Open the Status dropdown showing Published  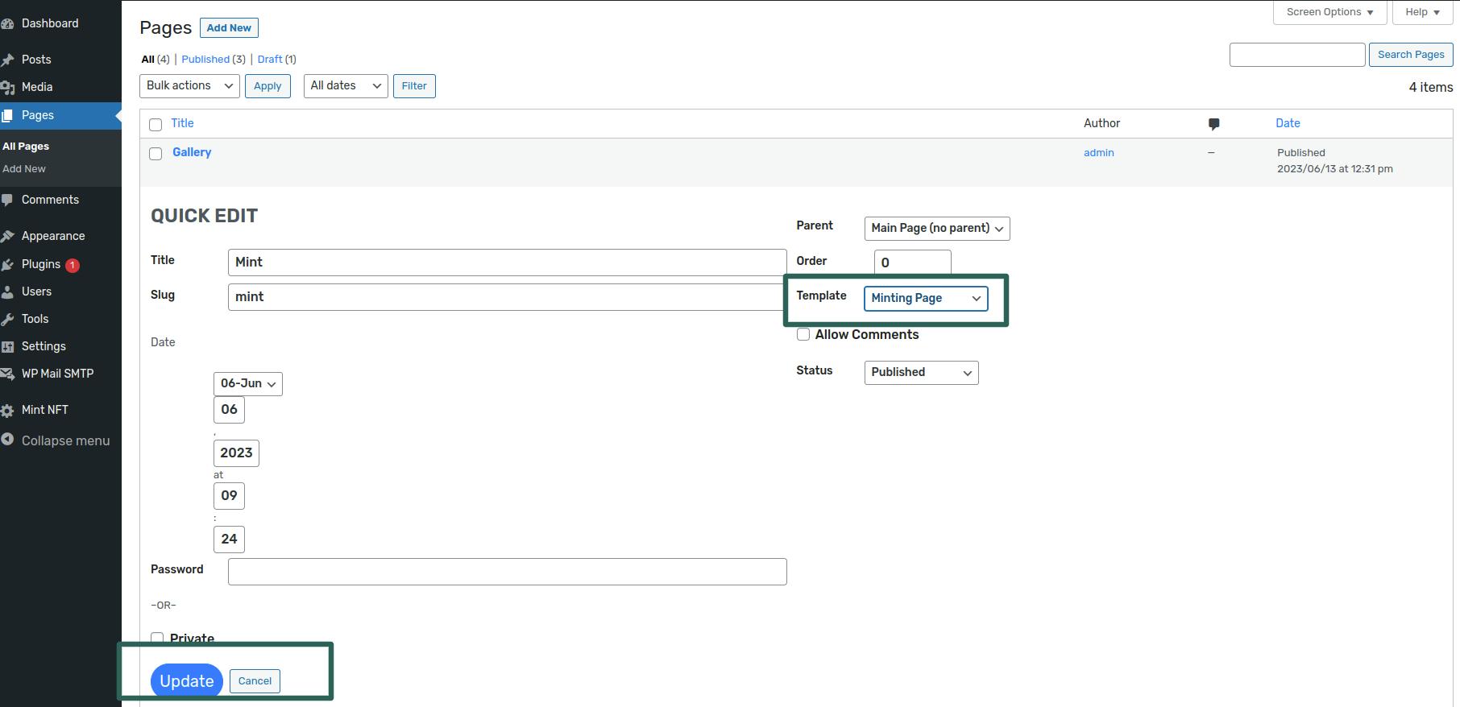[x=921, y=372]
